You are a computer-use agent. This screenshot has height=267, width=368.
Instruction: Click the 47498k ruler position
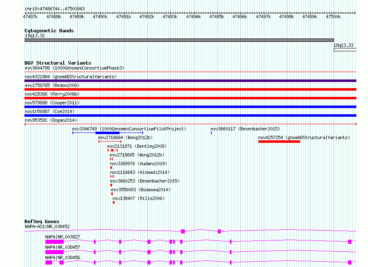(x=287, y=17)
